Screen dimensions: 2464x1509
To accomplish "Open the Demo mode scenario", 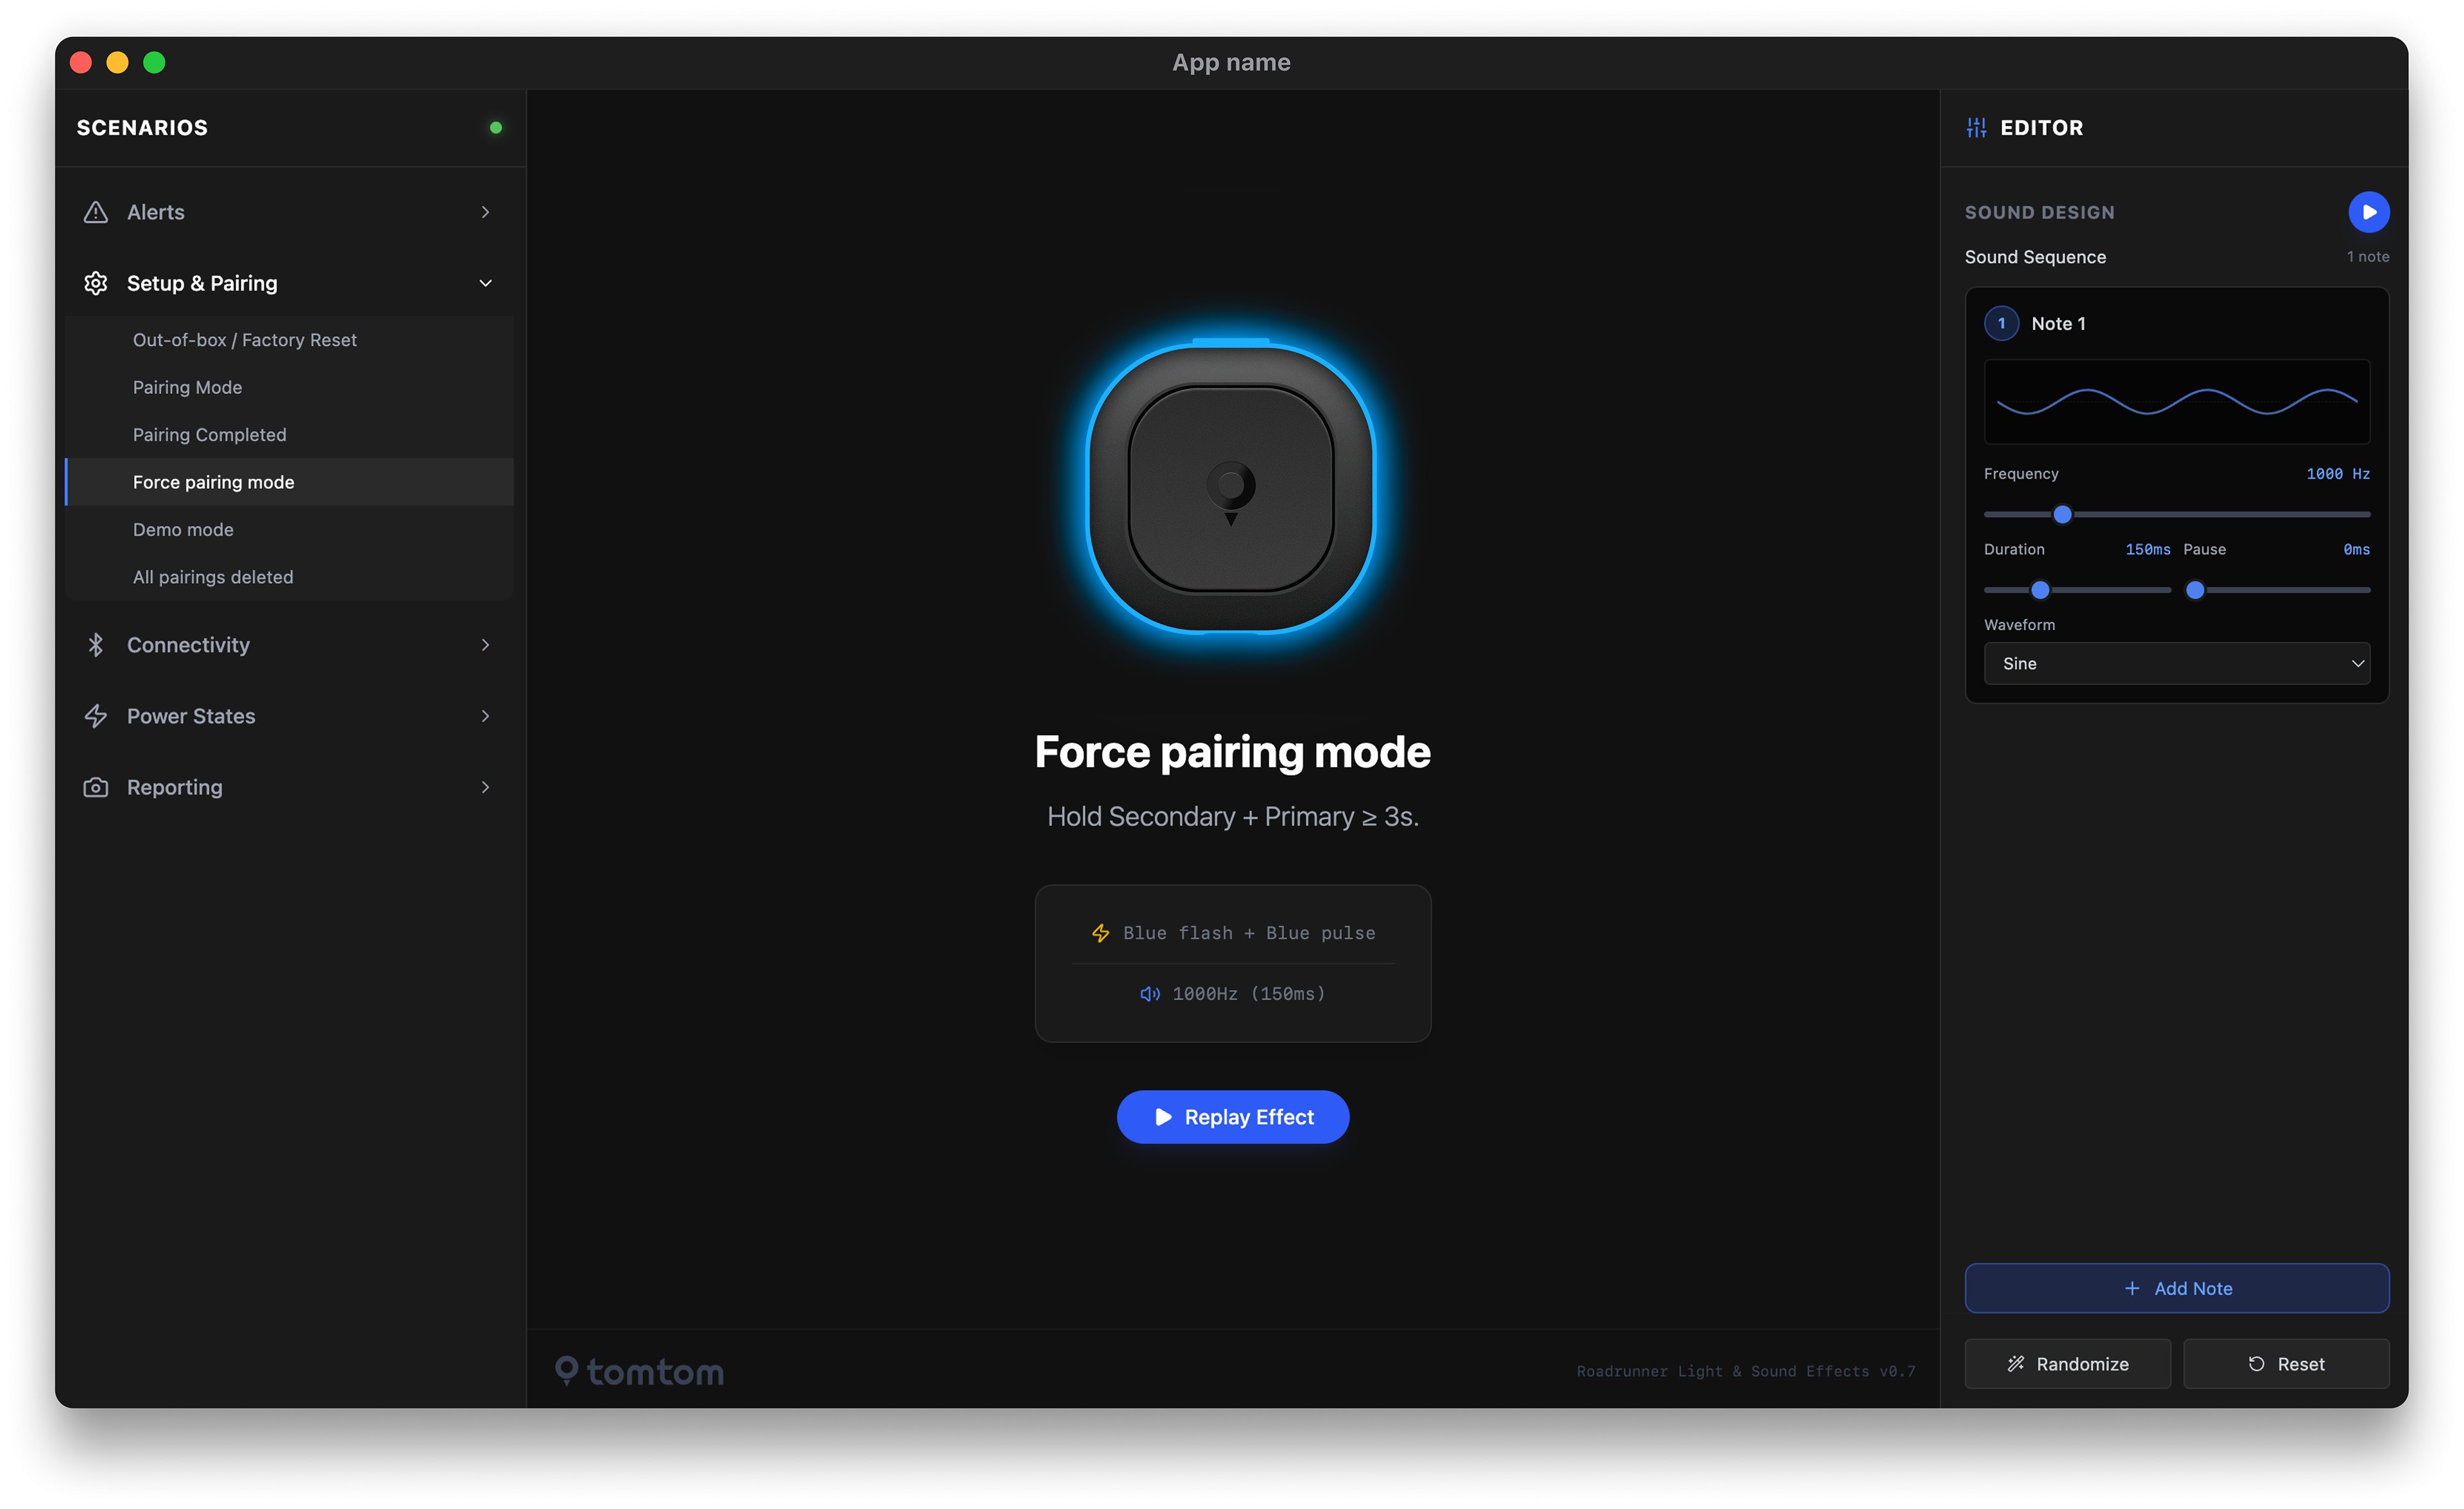I will click(183, 529).
